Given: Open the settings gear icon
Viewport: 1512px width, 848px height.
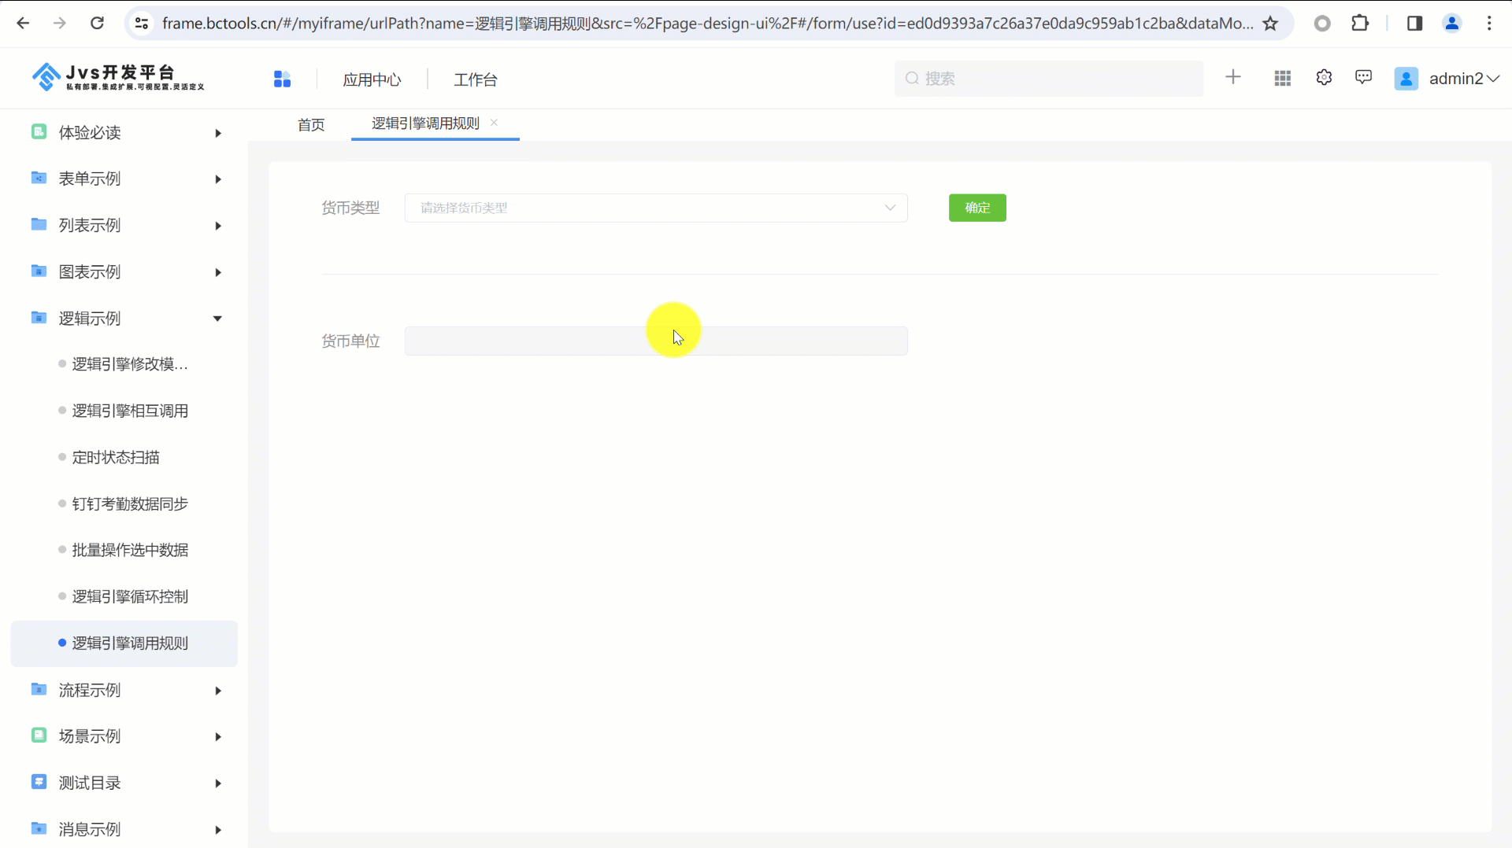Looking at the screenshot, I should pyautogui.click(x=1324, y=77).
